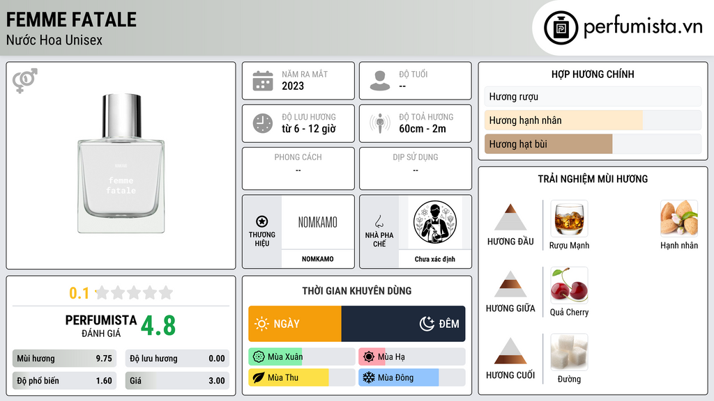Click the base notes pyramid icon
This screenshot has height=401, width=714.
pyautogui.click(x=510, y=351)
